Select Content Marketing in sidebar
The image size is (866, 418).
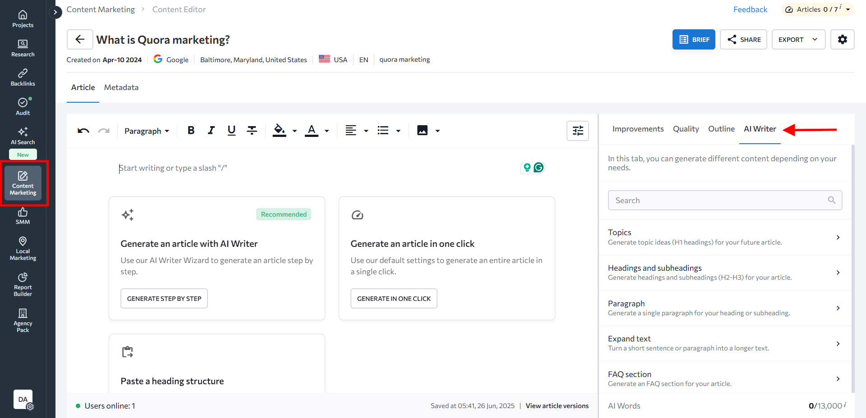pyautogui.click(x=23, y=183)
